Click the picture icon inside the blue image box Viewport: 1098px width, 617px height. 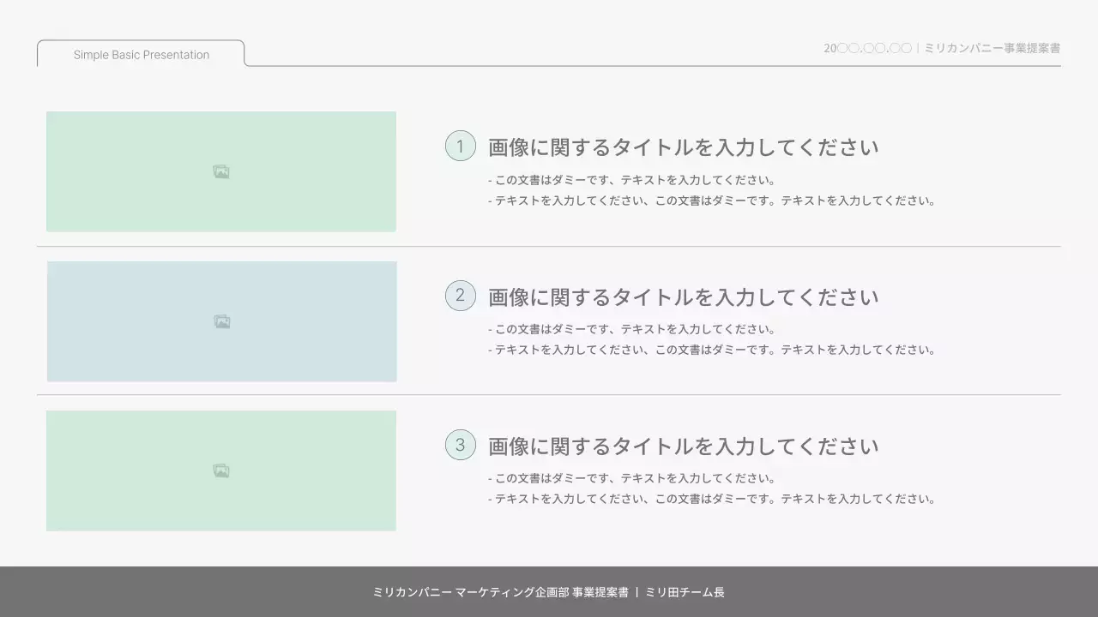(221, 320)
